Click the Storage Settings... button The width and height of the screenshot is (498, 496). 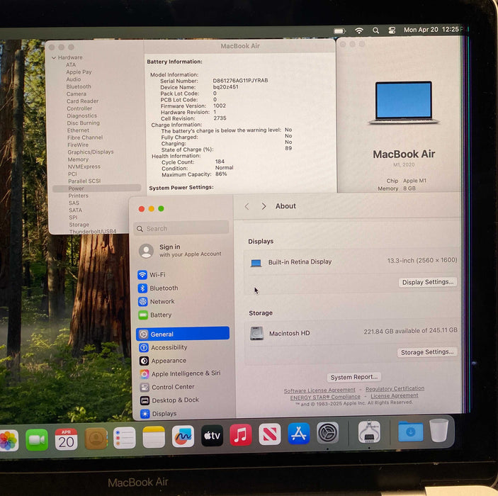[427, 352]
